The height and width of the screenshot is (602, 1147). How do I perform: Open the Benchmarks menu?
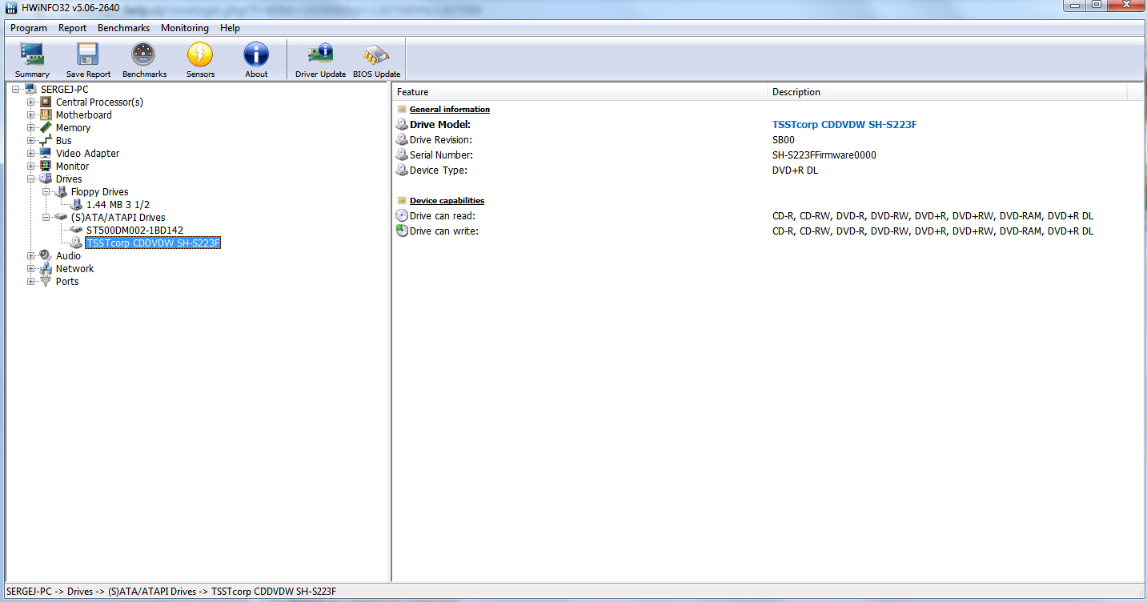[x=123, y=28]
